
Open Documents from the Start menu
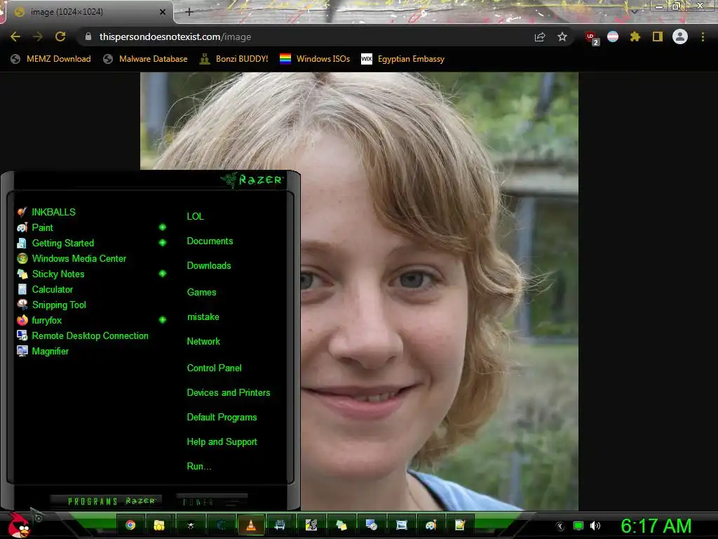point(210,241)
